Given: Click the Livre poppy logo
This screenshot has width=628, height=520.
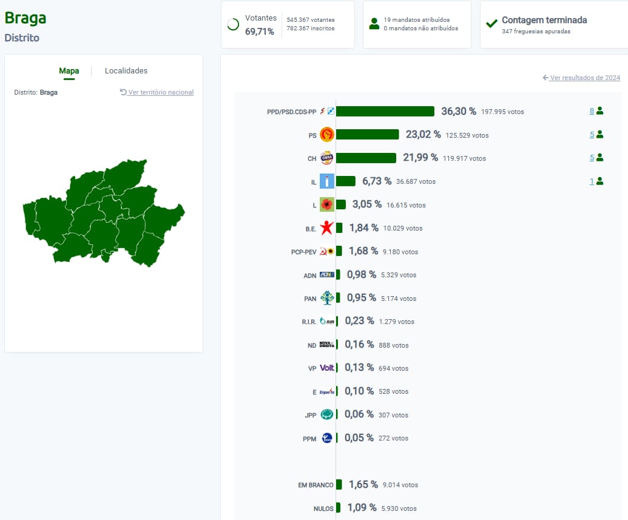Looking at the screenshot, I should 326,205.
